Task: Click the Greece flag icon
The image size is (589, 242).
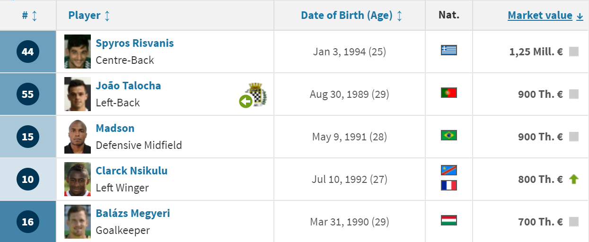Action: (x=448, y=50)
